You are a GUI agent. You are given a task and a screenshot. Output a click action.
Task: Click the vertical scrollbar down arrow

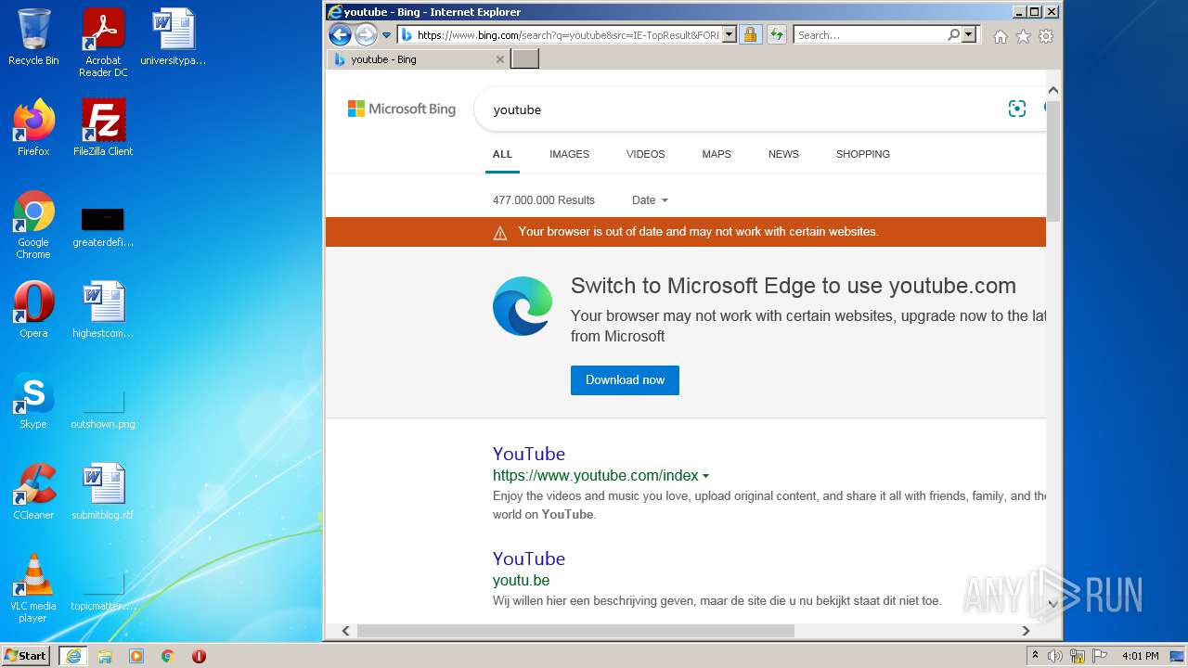click(1053, 604)
